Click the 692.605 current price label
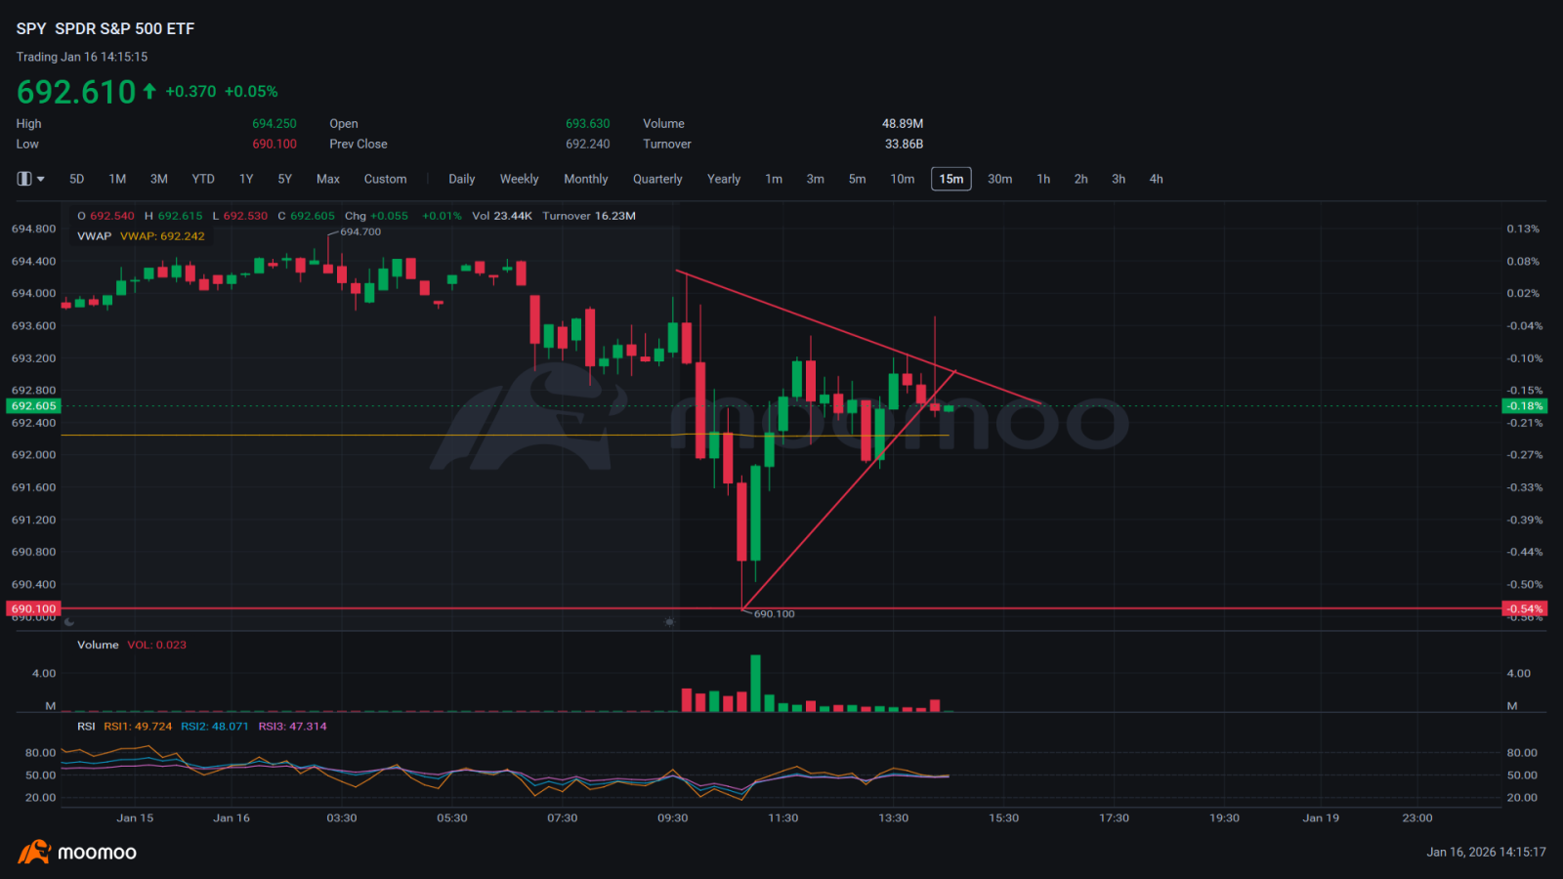The image size is (1563, 879). 34,406
